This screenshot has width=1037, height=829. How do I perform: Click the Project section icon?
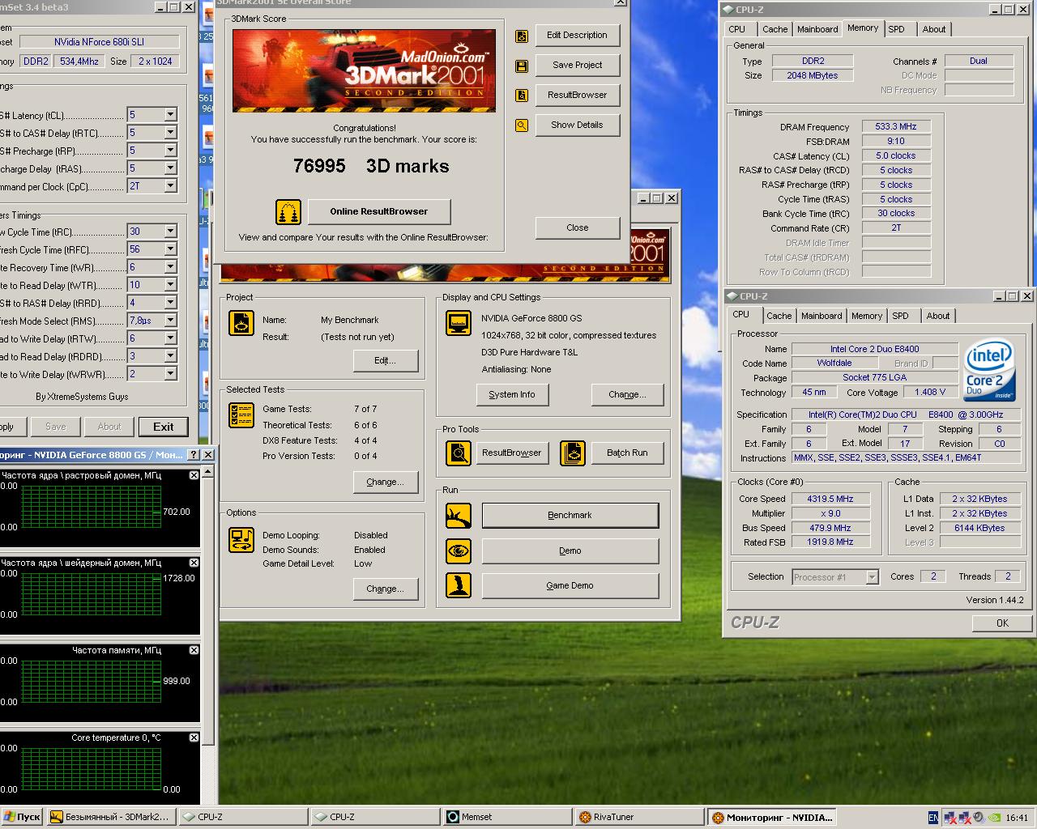pyautogui.click(x=241, y=323)
